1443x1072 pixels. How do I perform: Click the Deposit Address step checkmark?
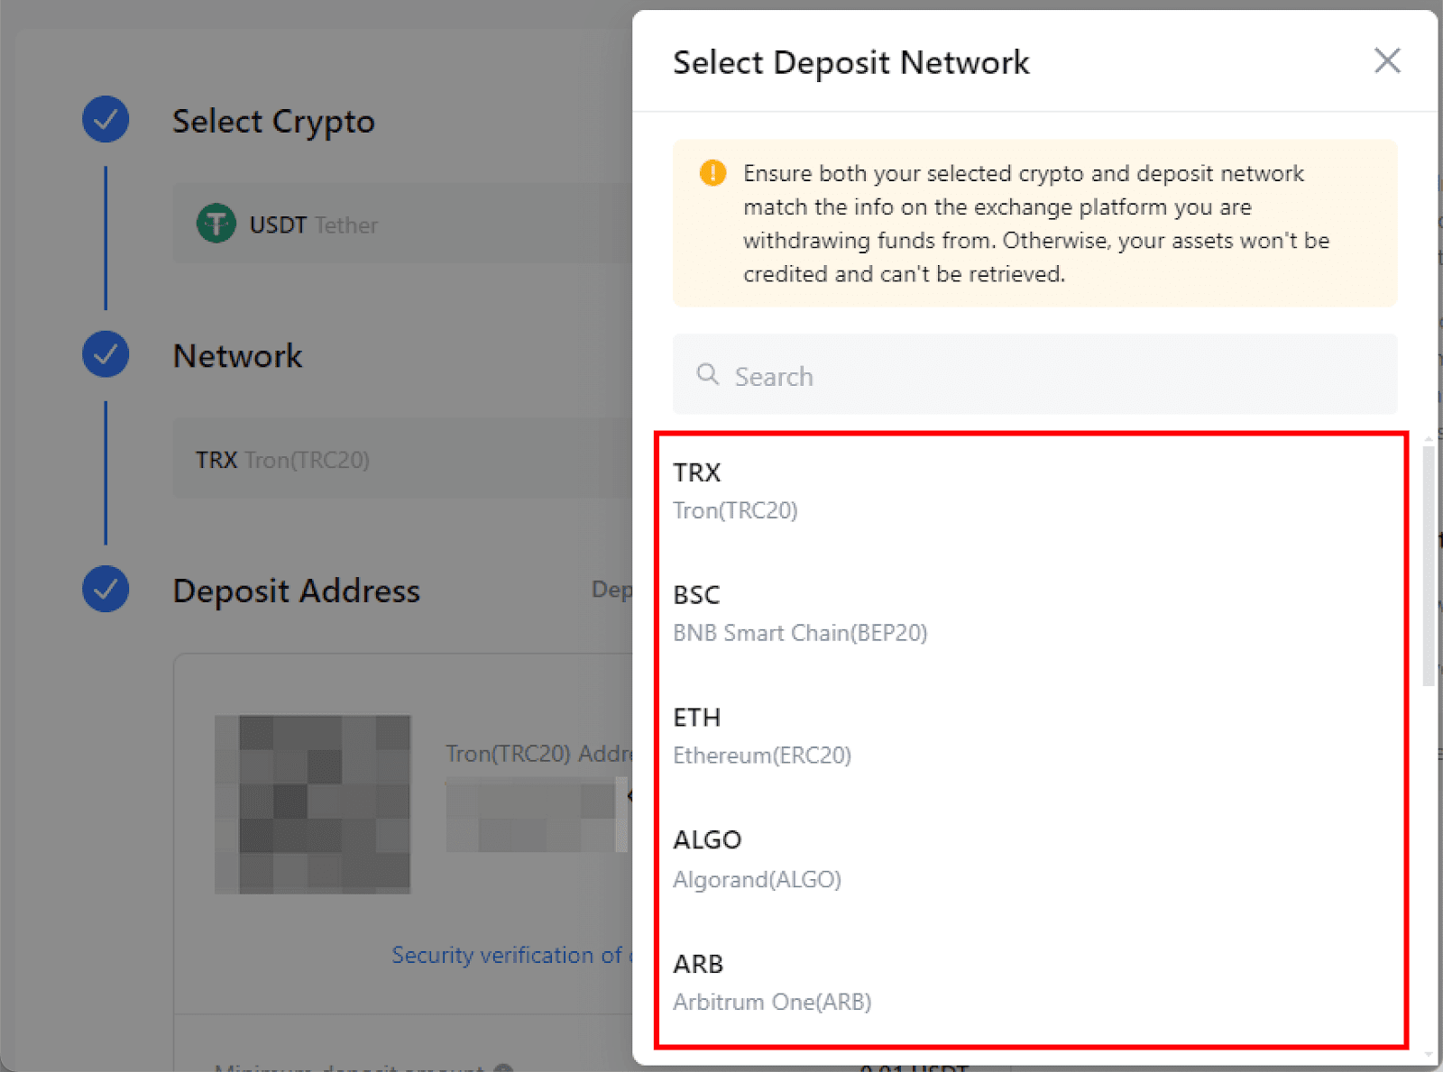pyautogui.click(x=106, y=590)
